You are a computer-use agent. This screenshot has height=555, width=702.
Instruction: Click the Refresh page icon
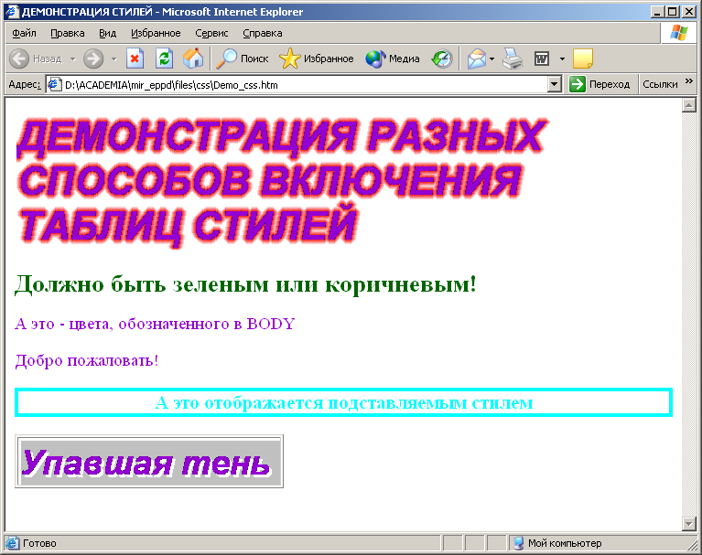tap(165, 59)
